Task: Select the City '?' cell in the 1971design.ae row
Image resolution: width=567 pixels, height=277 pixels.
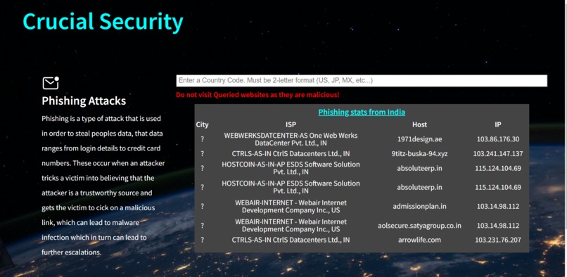Action: click(x=202, y=139)
